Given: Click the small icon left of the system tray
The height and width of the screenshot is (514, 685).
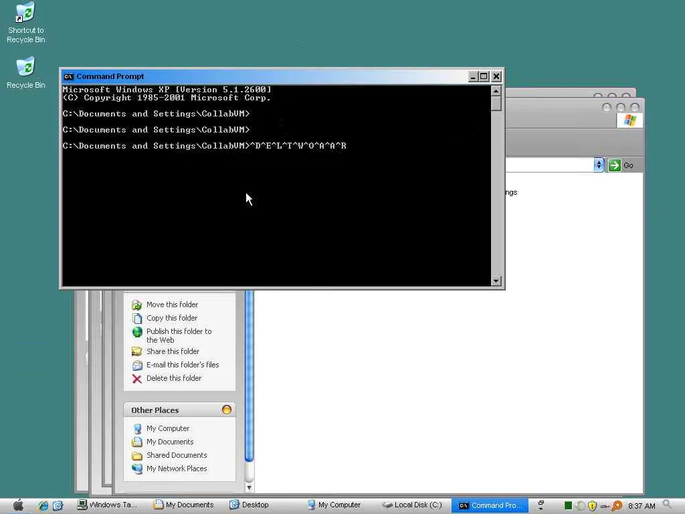Looking at the screenshot, I should pos(541,505).
